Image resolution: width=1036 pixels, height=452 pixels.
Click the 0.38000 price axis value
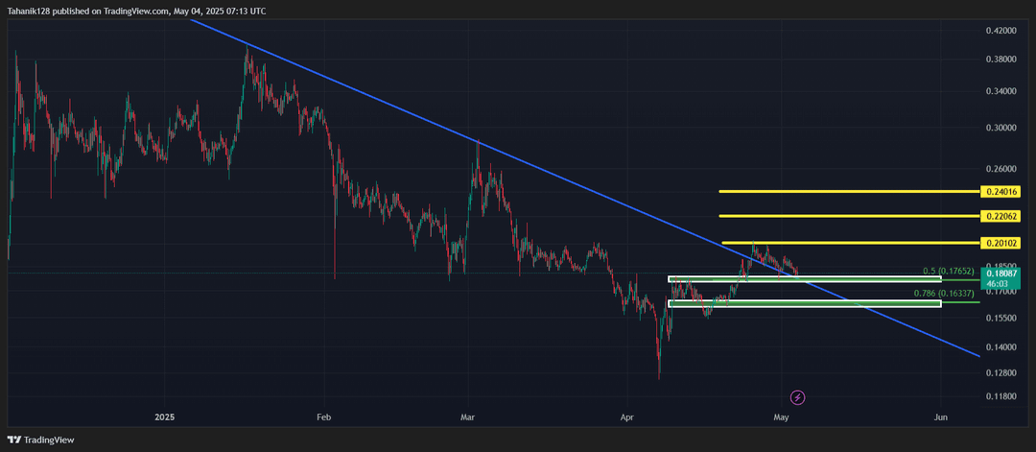point(1001,59)
